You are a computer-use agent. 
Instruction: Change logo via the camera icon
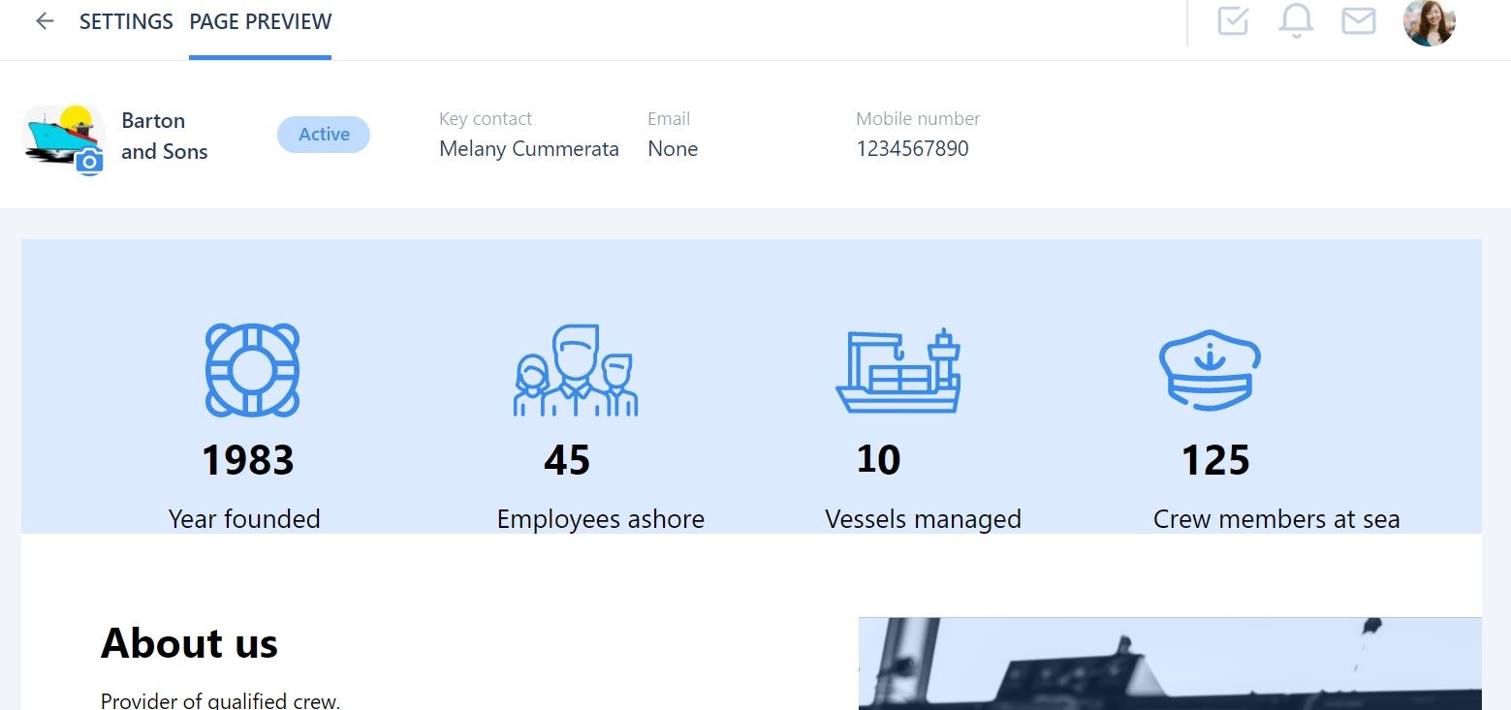click(90, 161)
